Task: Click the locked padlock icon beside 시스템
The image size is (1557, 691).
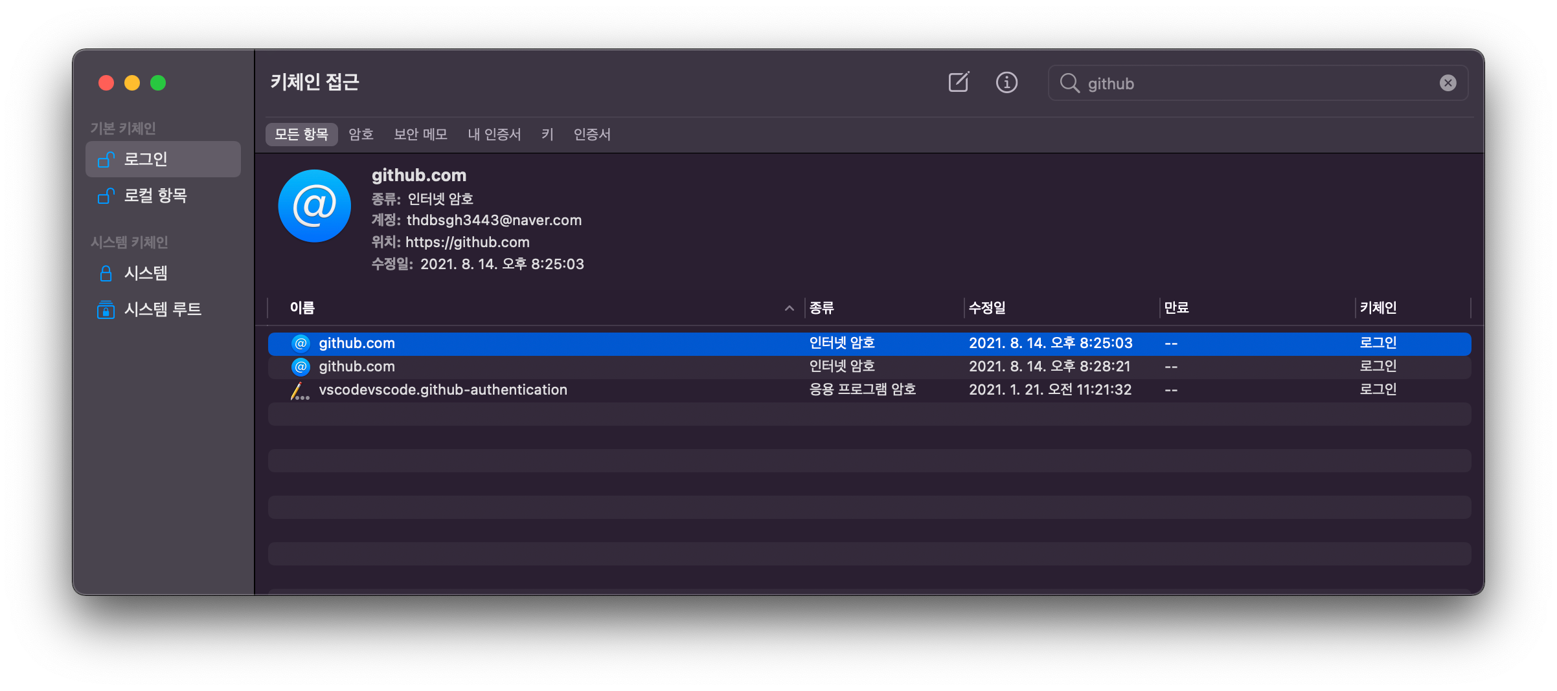Action: (106, 273)
